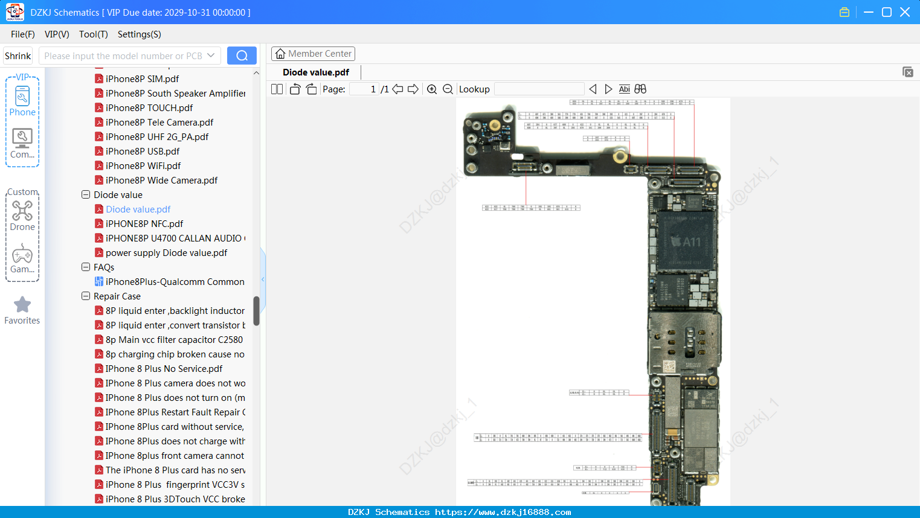
Task: Open the Member Center button
Action: (x=313, y=54)
